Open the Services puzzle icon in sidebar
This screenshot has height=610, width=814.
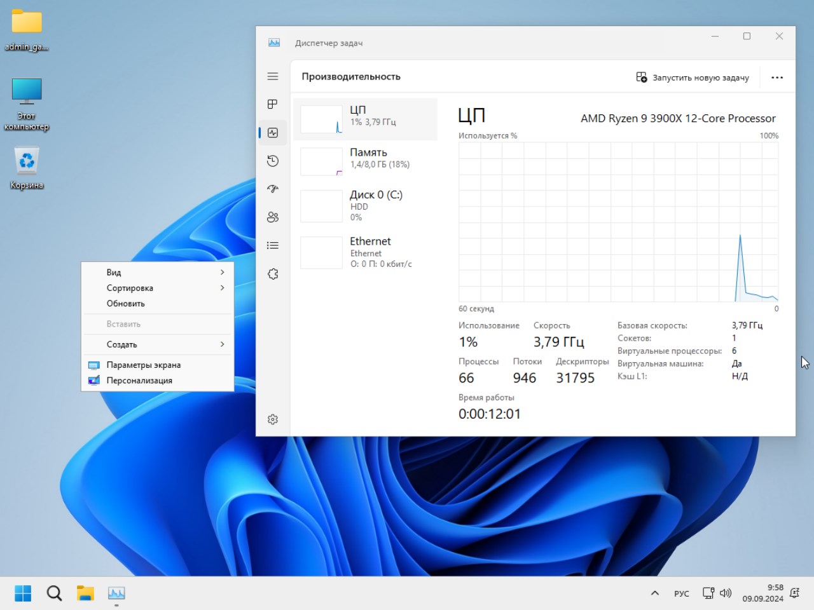[x=273, y=274]
